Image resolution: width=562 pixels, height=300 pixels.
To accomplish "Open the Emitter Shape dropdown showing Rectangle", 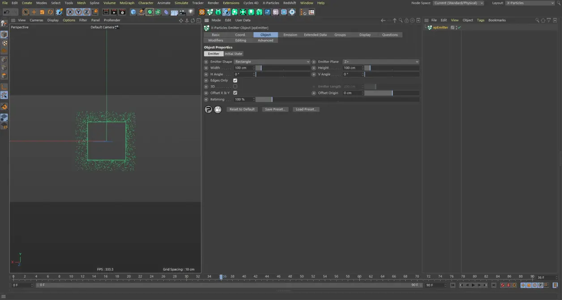I will (271, 62).
